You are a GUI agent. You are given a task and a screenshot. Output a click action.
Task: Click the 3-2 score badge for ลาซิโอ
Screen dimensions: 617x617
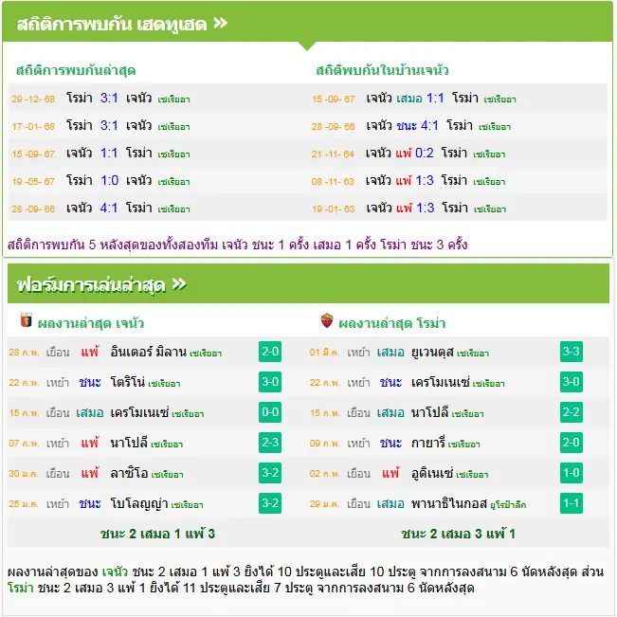270,473
